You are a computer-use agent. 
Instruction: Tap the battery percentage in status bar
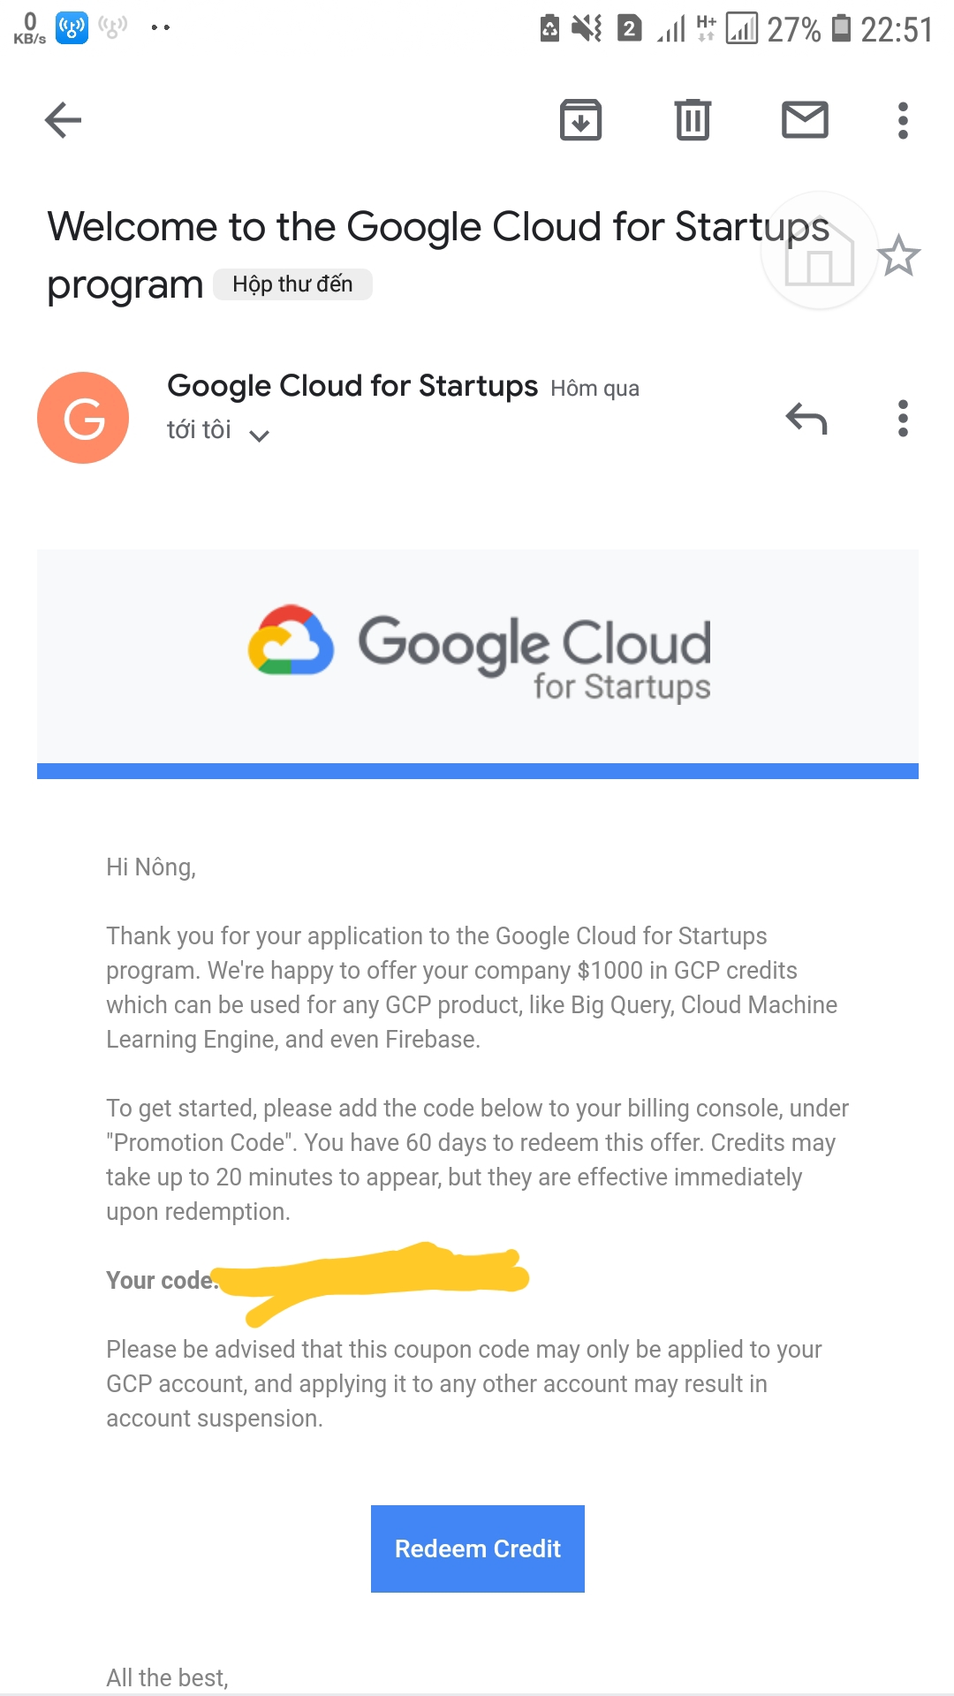point(793,30)
